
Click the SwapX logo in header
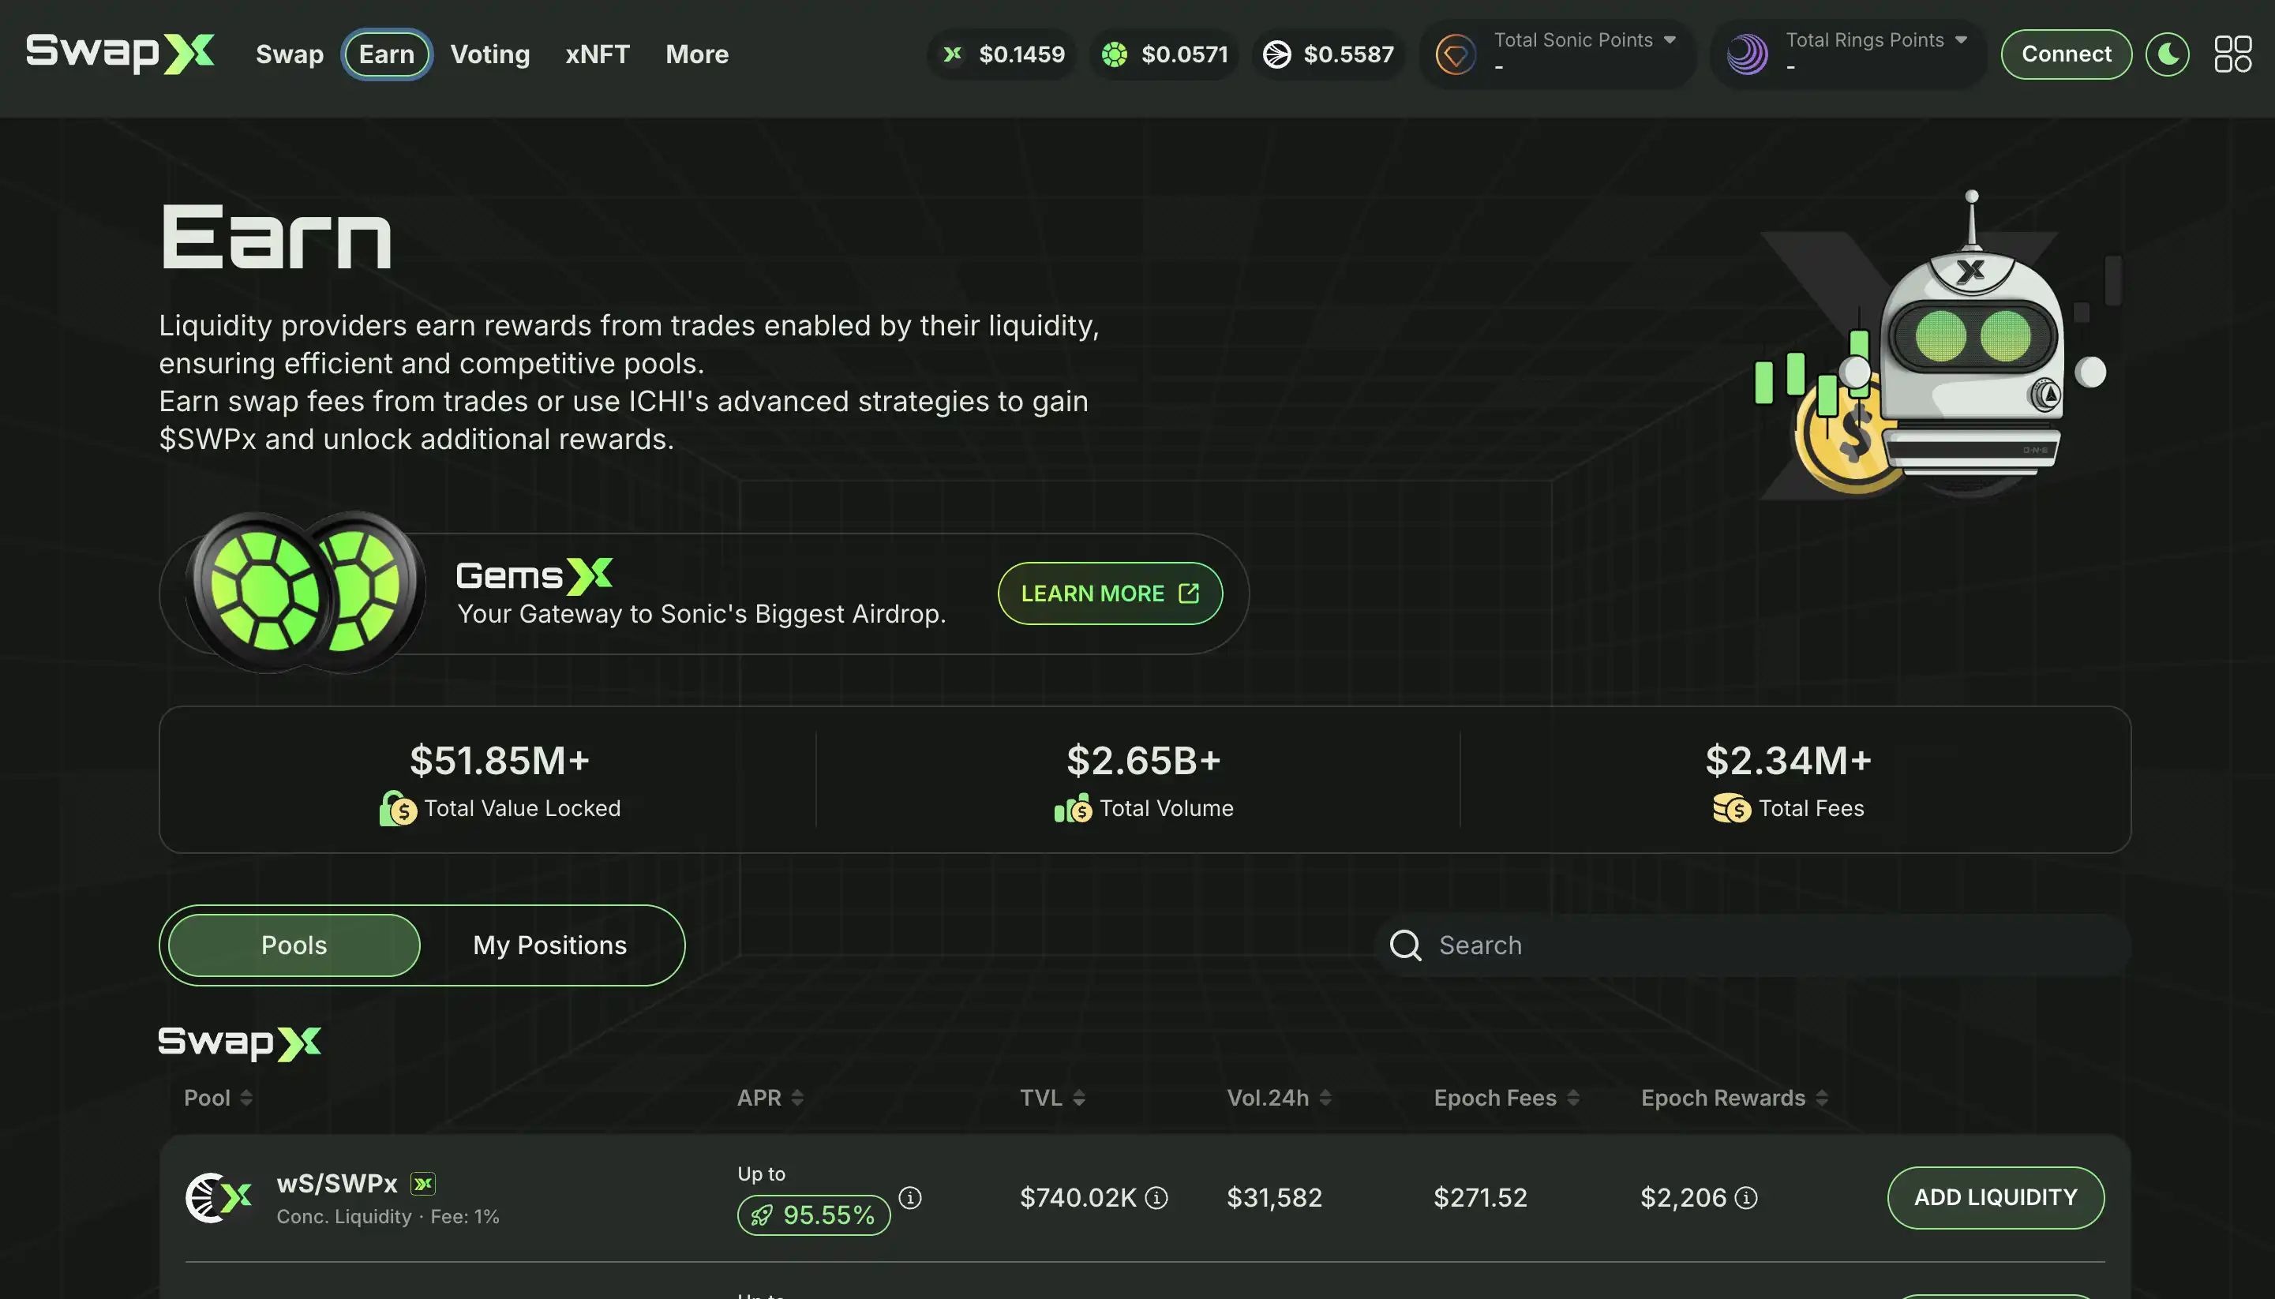pyautogui.click(x=119, y=54)
